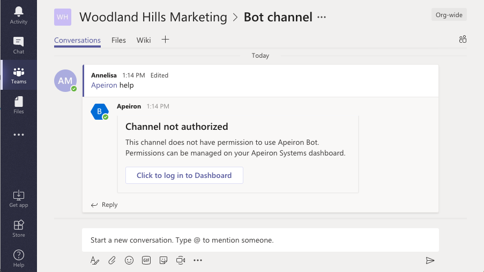Click Woodland Hills Marketing team name

point(153,17)
